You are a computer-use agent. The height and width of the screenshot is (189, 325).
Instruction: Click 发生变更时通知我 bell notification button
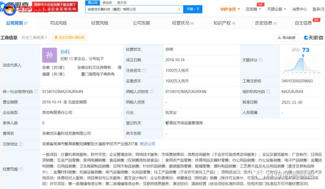point(70,37)
